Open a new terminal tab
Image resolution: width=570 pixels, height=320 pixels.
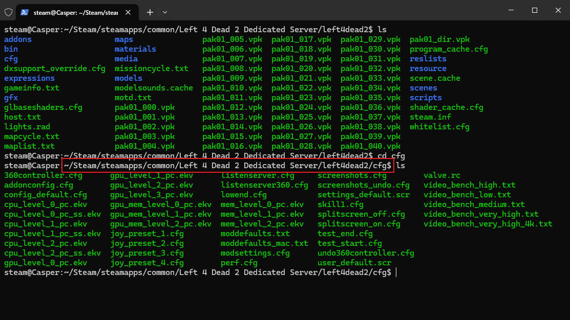click(150, 12)
